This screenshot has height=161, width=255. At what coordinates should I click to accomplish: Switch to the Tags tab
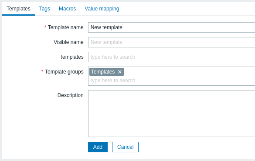pos(44,9)
